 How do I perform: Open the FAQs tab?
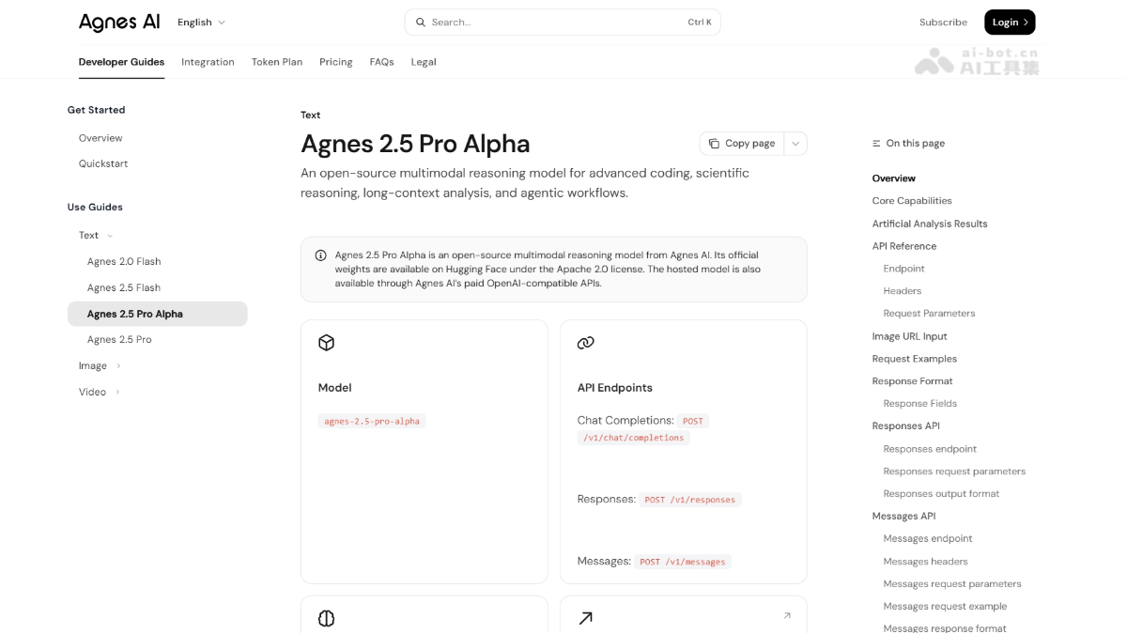381,62
